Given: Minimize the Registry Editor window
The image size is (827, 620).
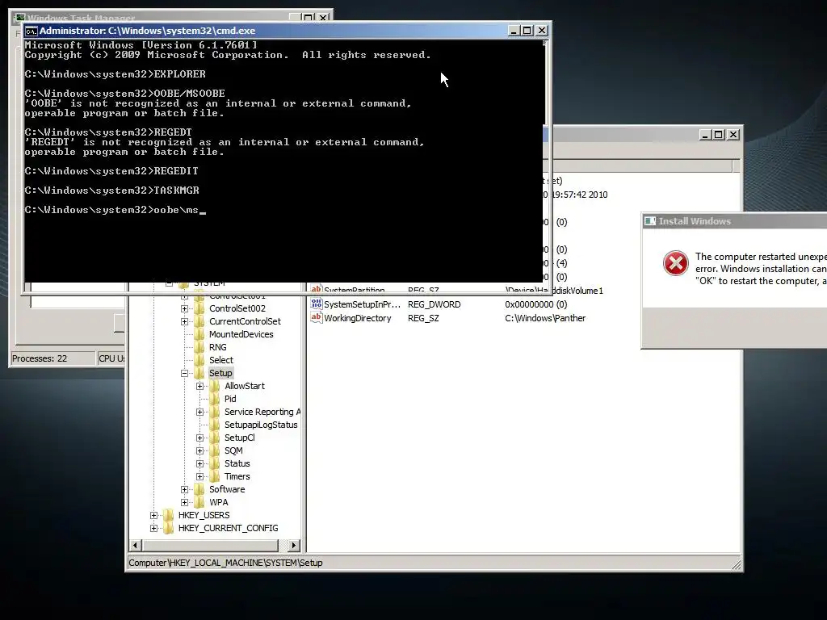Looking at the screenshot, I should click(705, 135).
